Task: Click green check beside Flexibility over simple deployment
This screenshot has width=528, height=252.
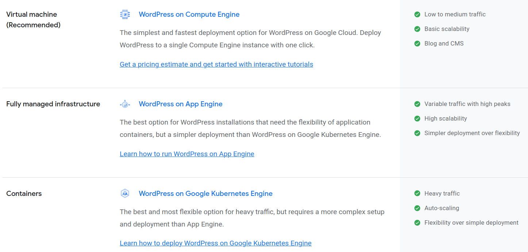Action: click(417, 223)
